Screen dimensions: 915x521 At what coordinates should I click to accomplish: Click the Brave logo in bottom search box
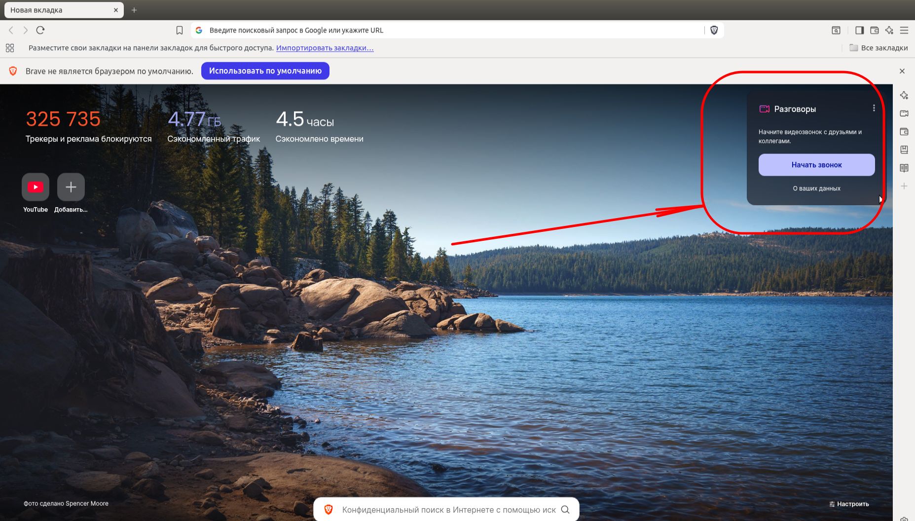pos(329,510)
